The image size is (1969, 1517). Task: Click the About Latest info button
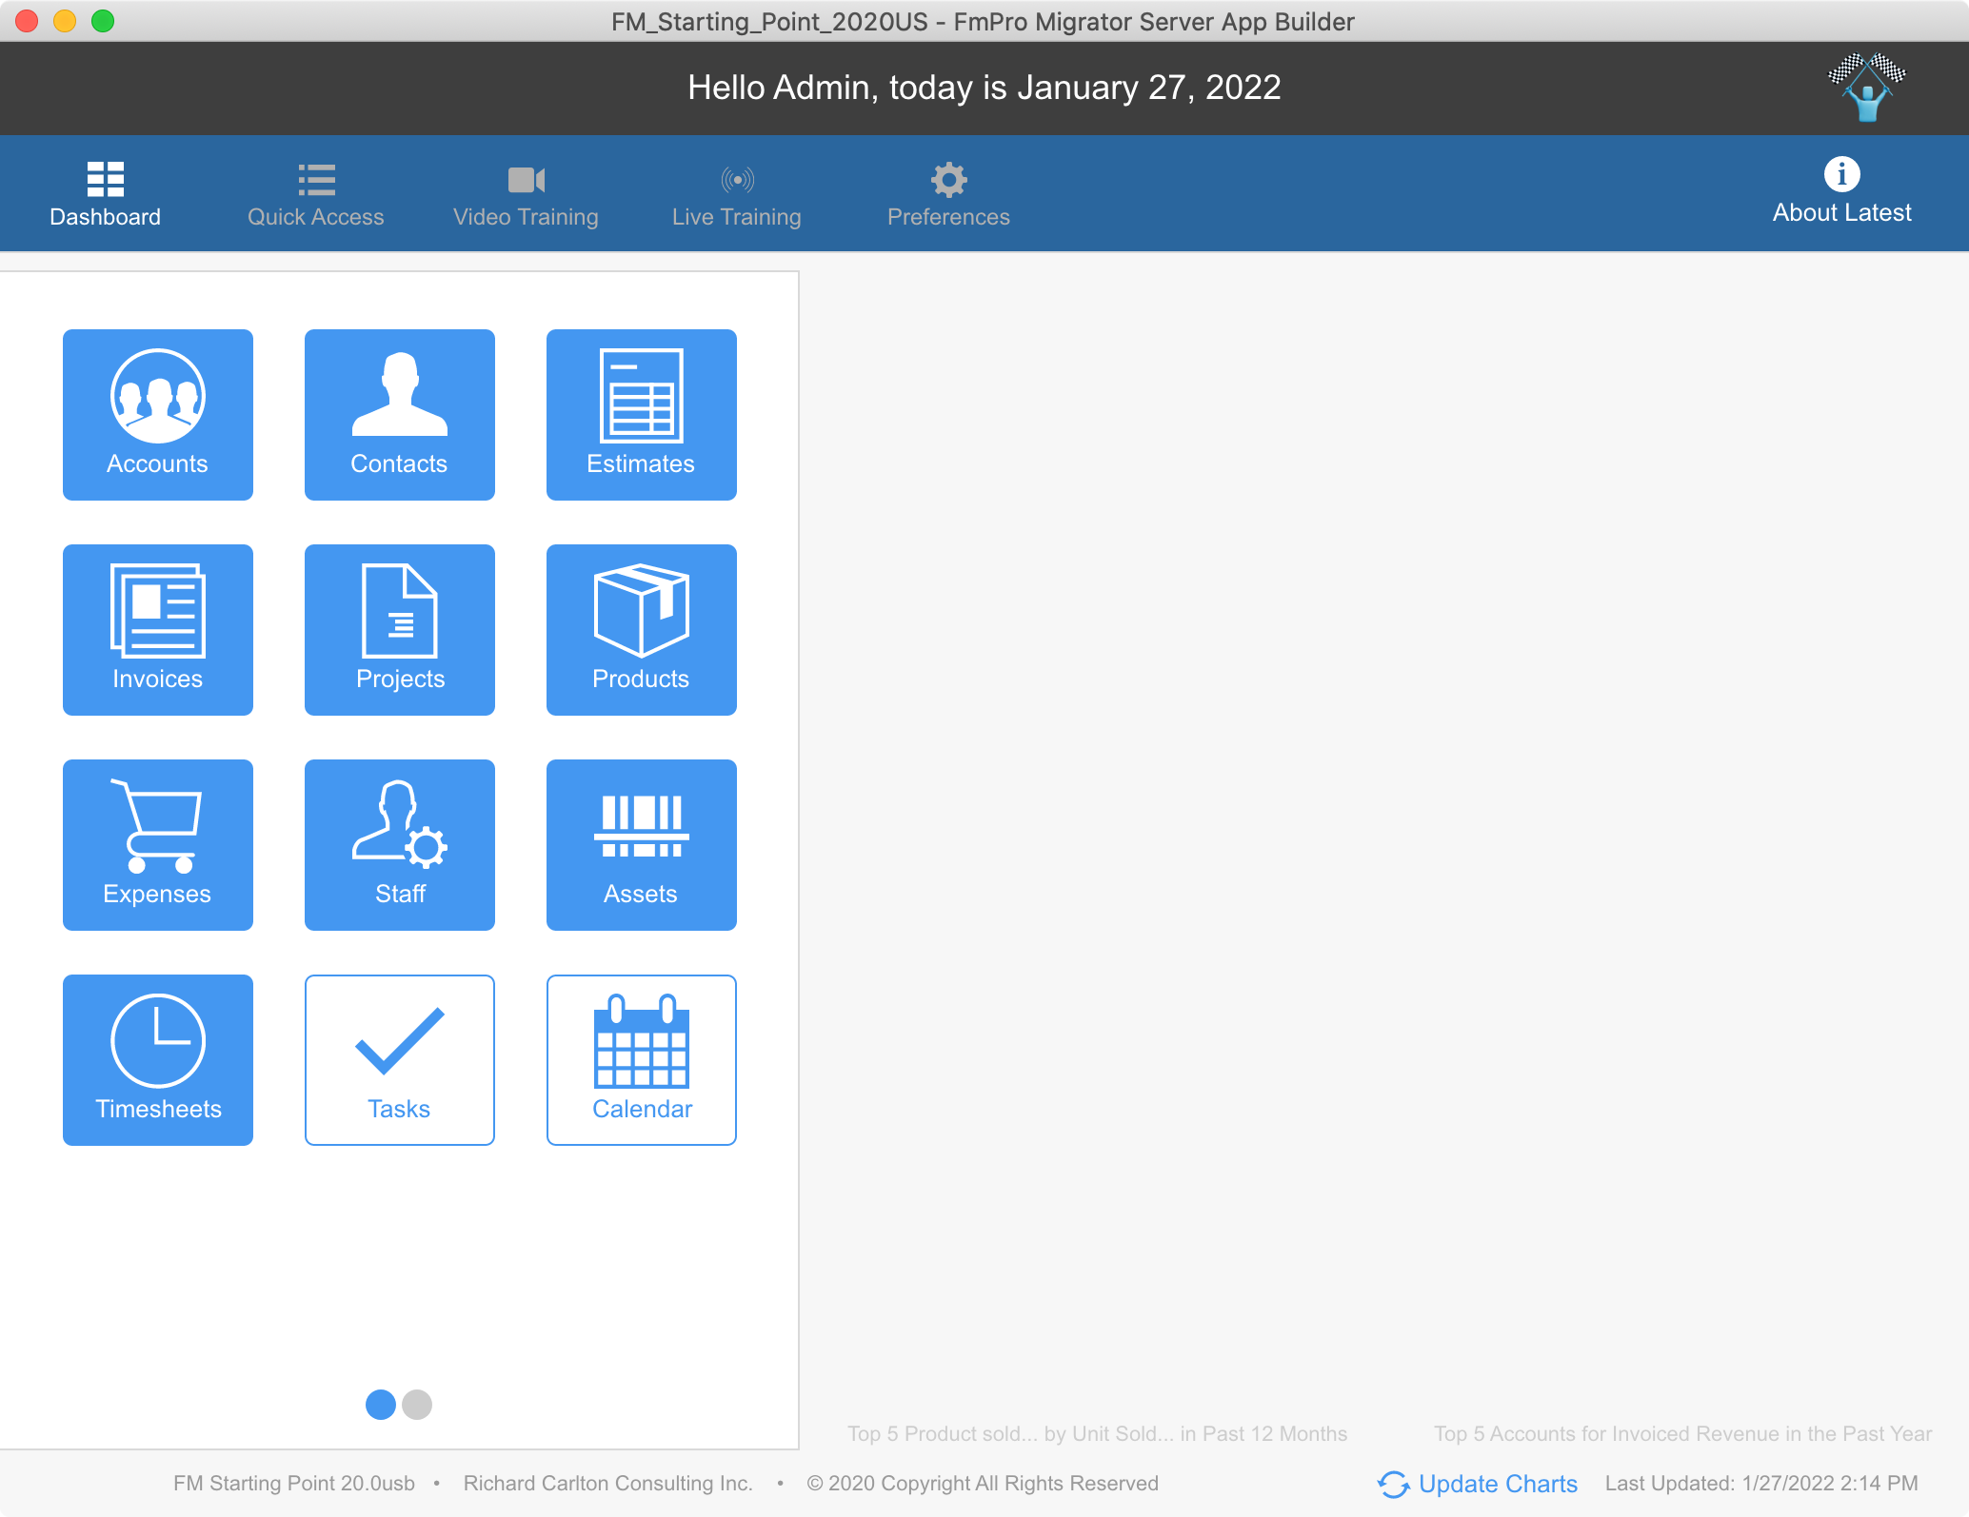(1841, 191)
